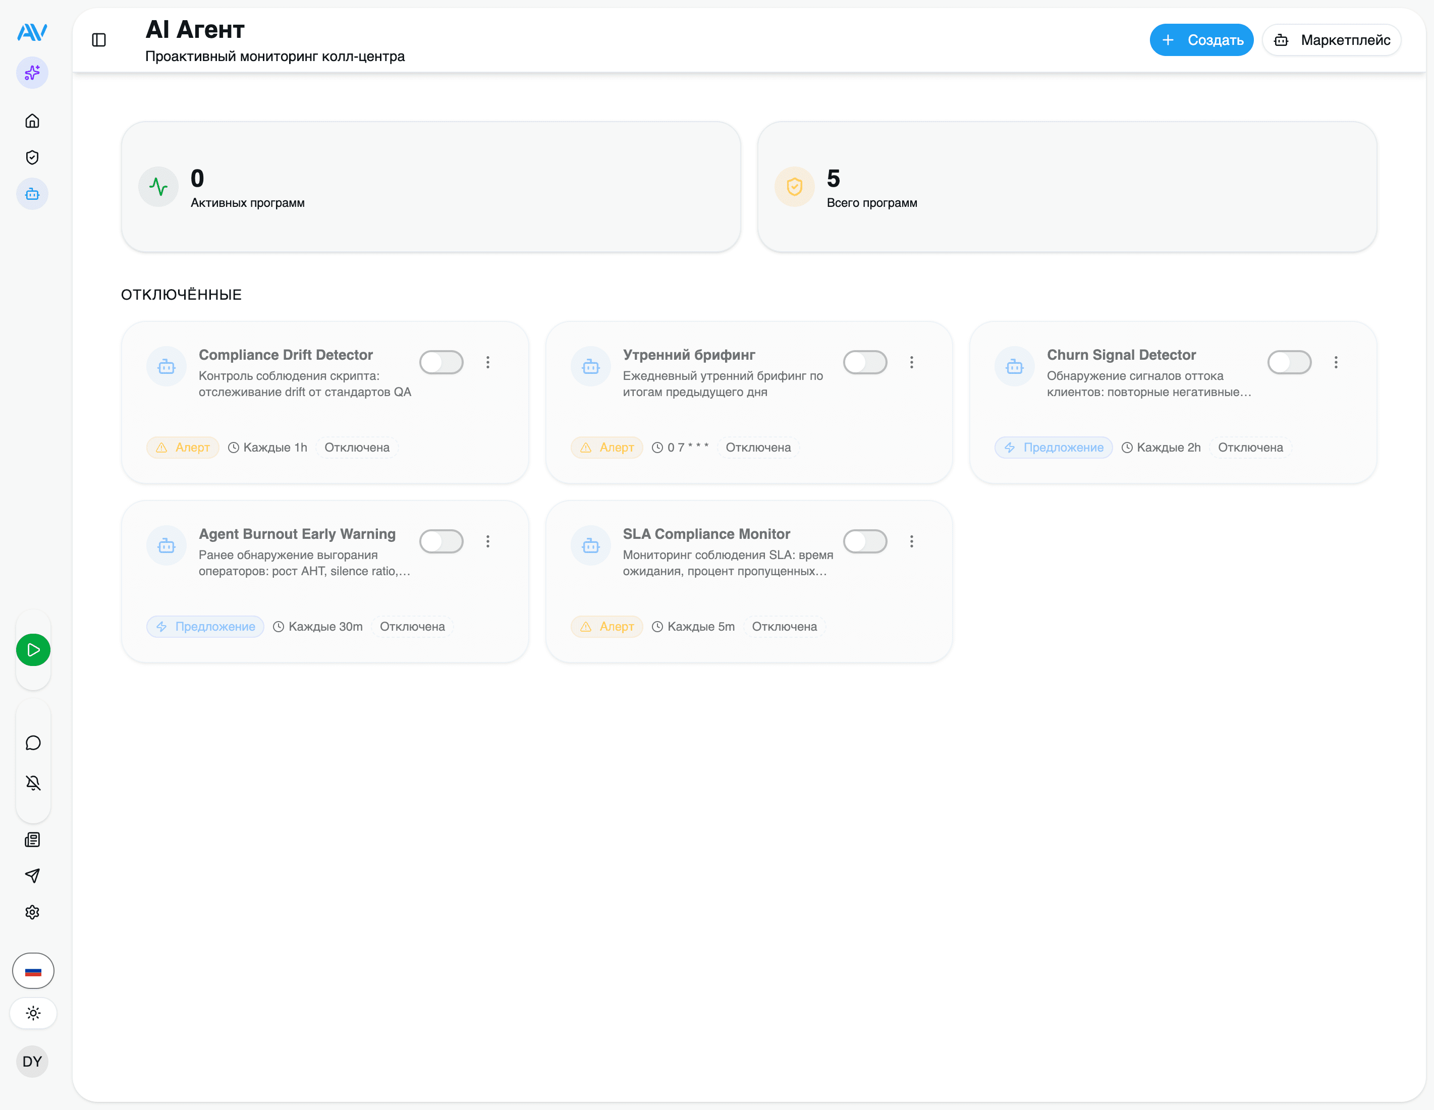This screenshot has width=1434, height=1110.
Task: Click the Agent Burnout robot icon
Action: pyautogui.click(x=167, y=545)
